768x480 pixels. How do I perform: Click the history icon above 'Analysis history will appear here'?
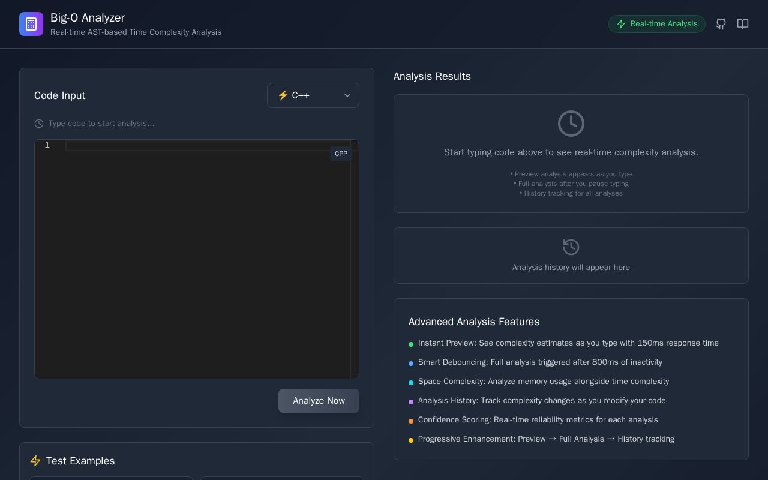(x=571, y=247)
